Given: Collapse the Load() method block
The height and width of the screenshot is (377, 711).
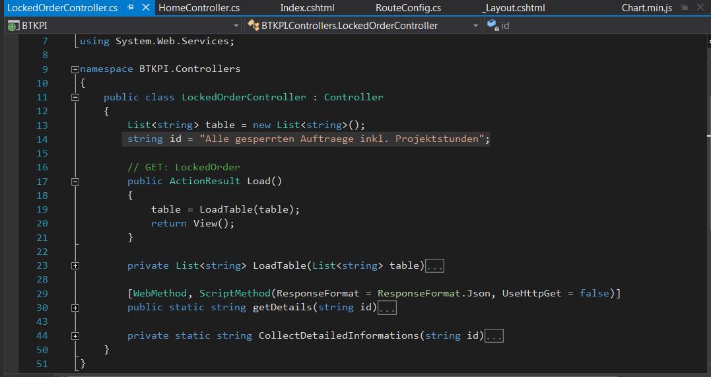Looking at the screenshot, I should [x=75, y=182].
